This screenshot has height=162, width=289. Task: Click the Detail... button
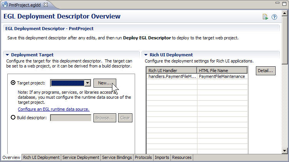coord(266,71)
